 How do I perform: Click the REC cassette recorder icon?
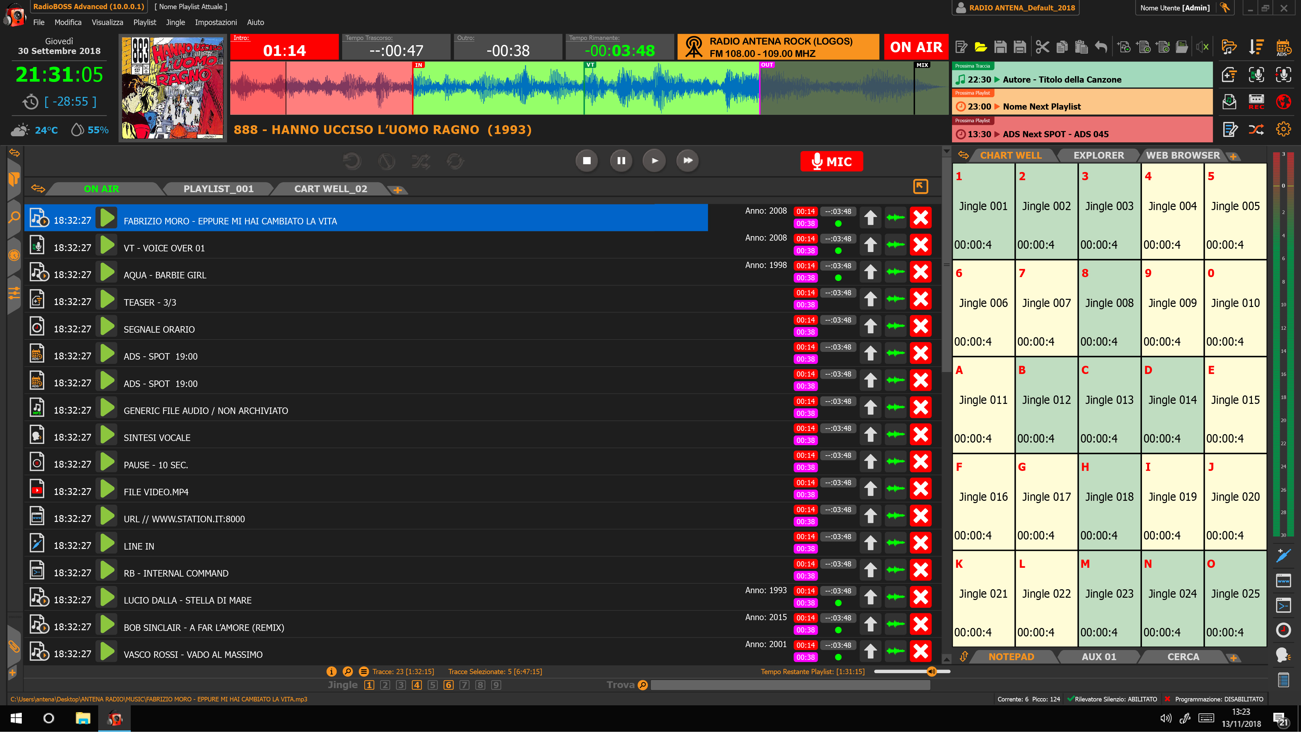[x=1256, y=101]
